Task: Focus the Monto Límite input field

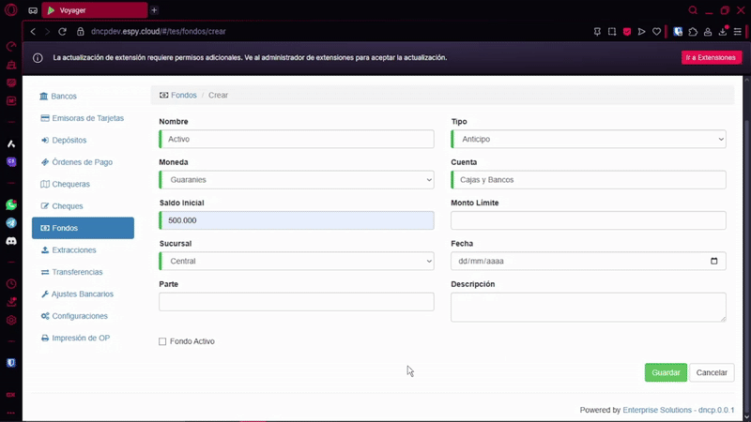Action: coord(588,220)
